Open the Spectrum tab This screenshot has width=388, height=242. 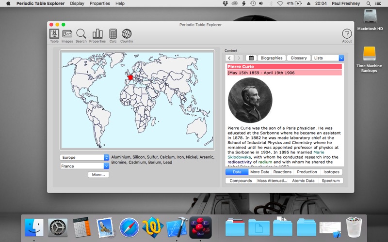pos(331,181)
